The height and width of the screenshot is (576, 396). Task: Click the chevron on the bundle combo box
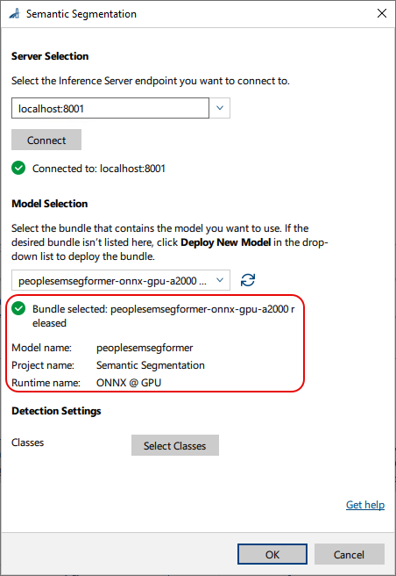click(220, 280)
